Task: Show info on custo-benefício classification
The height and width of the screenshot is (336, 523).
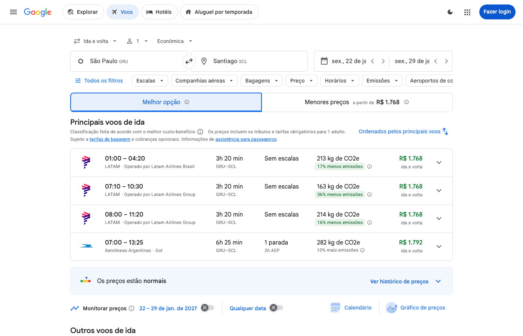Action: pyautogui.click(x=200, y=132)
